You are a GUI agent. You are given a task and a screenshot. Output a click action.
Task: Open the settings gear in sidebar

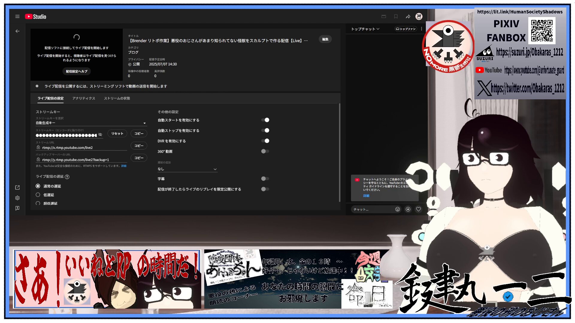pyautogui.click(x=17, y=198)
